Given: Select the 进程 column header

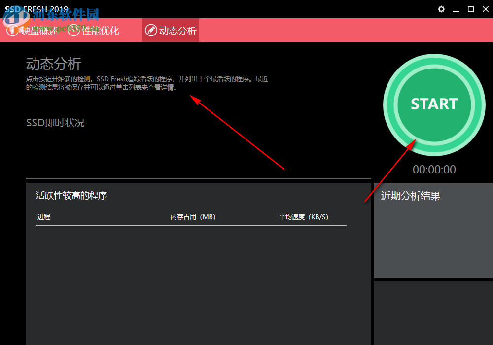Looking at the screenshot, I should click(43, 217).
